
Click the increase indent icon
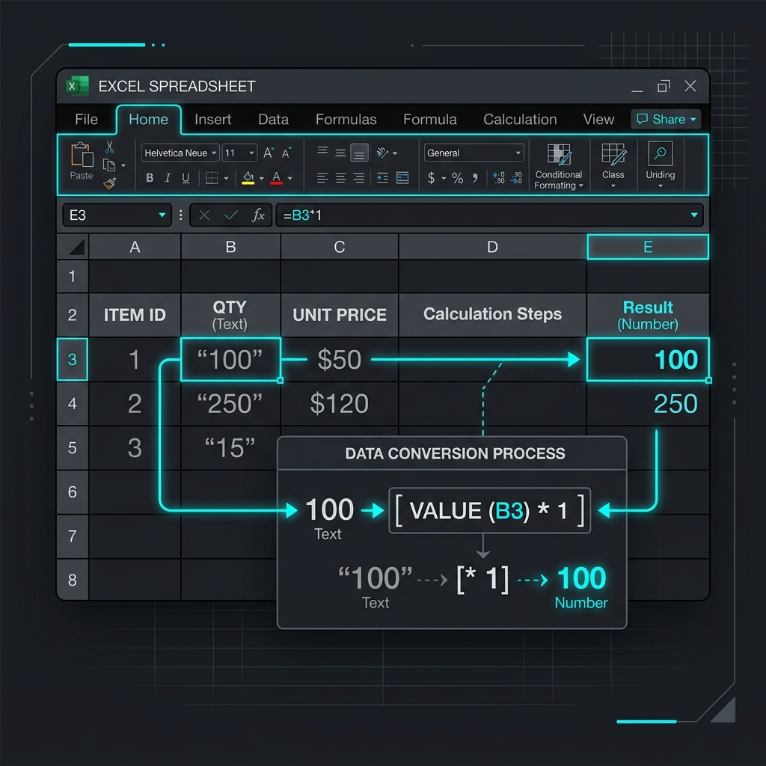(382, 178)
